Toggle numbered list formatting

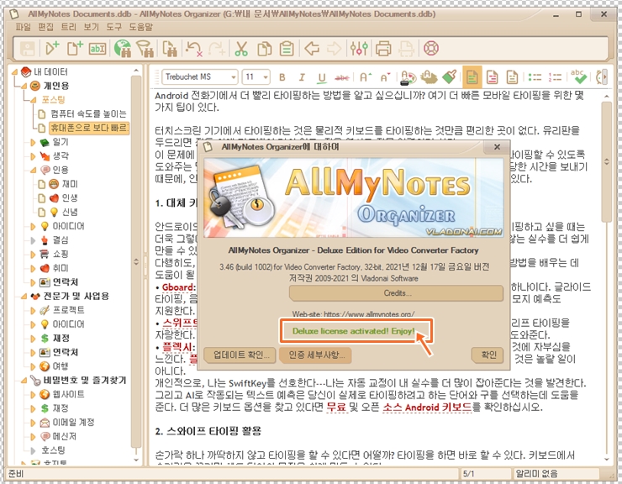pos(555,77)
